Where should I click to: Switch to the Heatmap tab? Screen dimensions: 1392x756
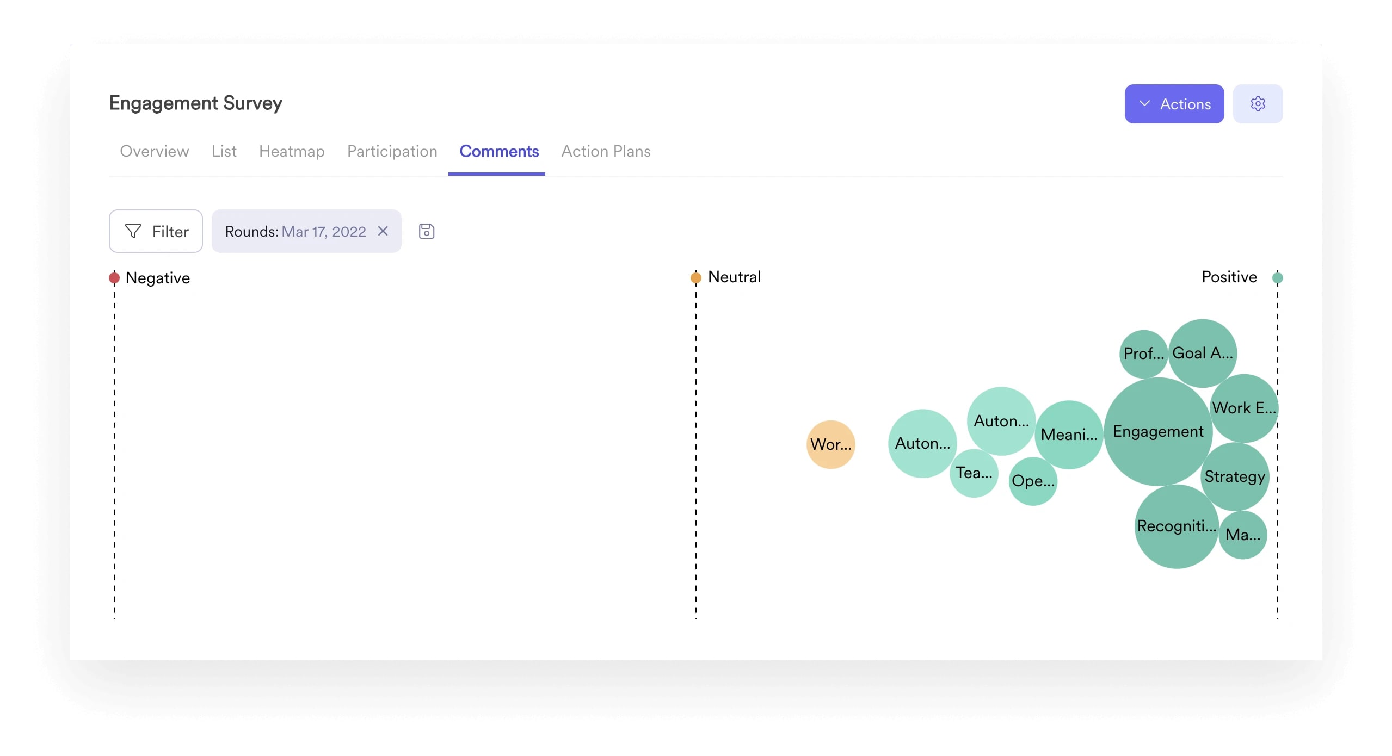click(x=292, y=151)
